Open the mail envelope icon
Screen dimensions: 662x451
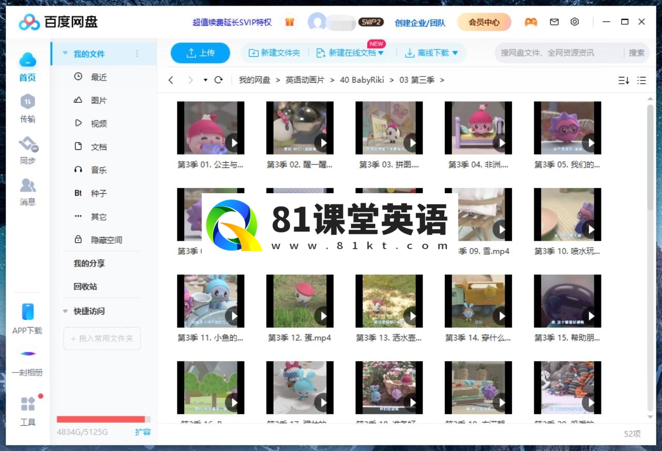point(554,22)
